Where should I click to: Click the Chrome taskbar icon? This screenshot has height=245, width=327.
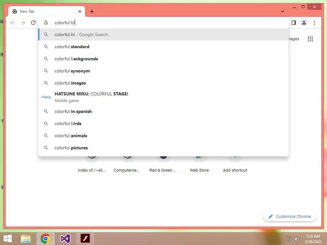[46, 239]
